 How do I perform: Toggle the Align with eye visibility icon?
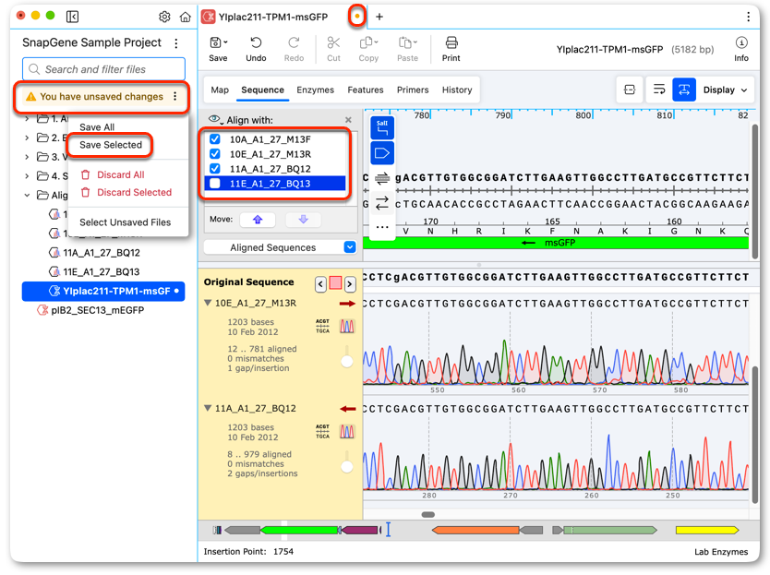[x=215, y=119]
